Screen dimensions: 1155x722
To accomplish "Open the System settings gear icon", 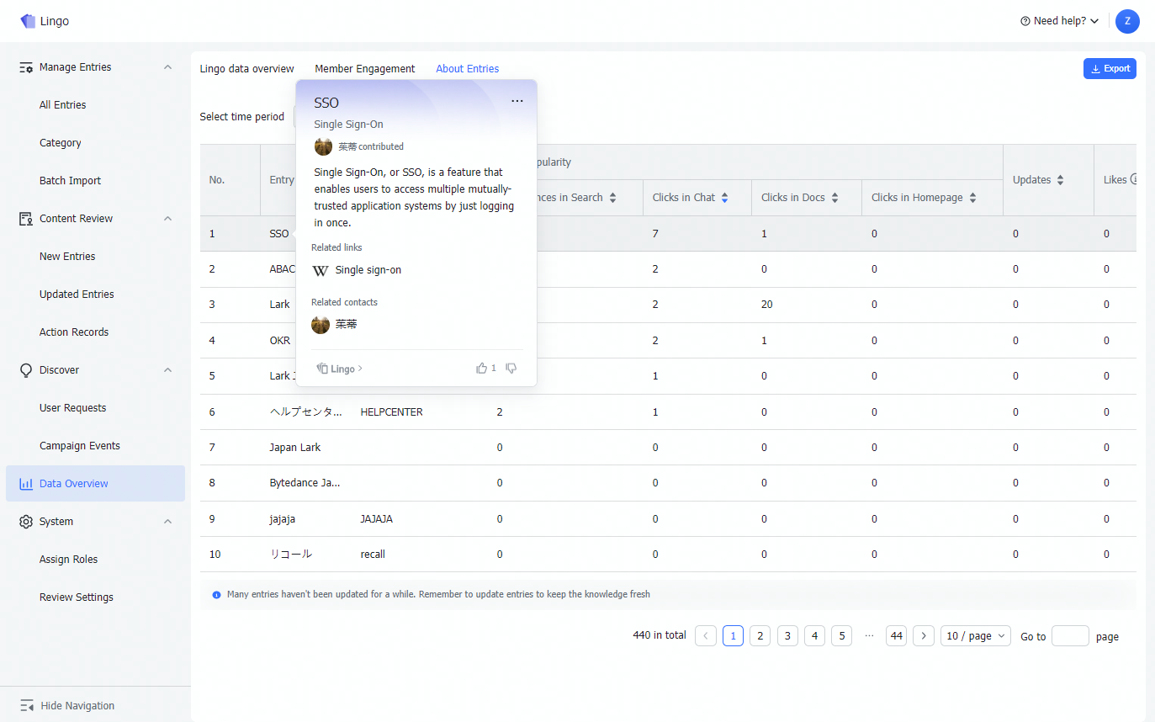I will 26,521.
